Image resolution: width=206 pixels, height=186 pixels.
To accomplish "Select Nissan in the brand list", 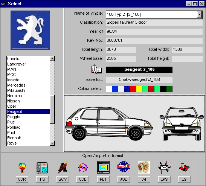I will (x=28, y=101).
